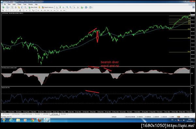Toggle chart Auto Scroll
The image size is (196, 129).
pyautogui.click(x=74, y=7)
